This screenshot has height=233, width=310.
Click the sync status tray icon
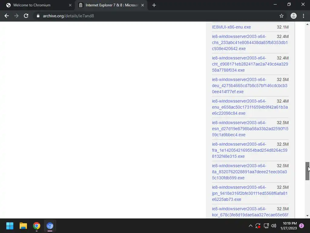[x=258, y=226]
